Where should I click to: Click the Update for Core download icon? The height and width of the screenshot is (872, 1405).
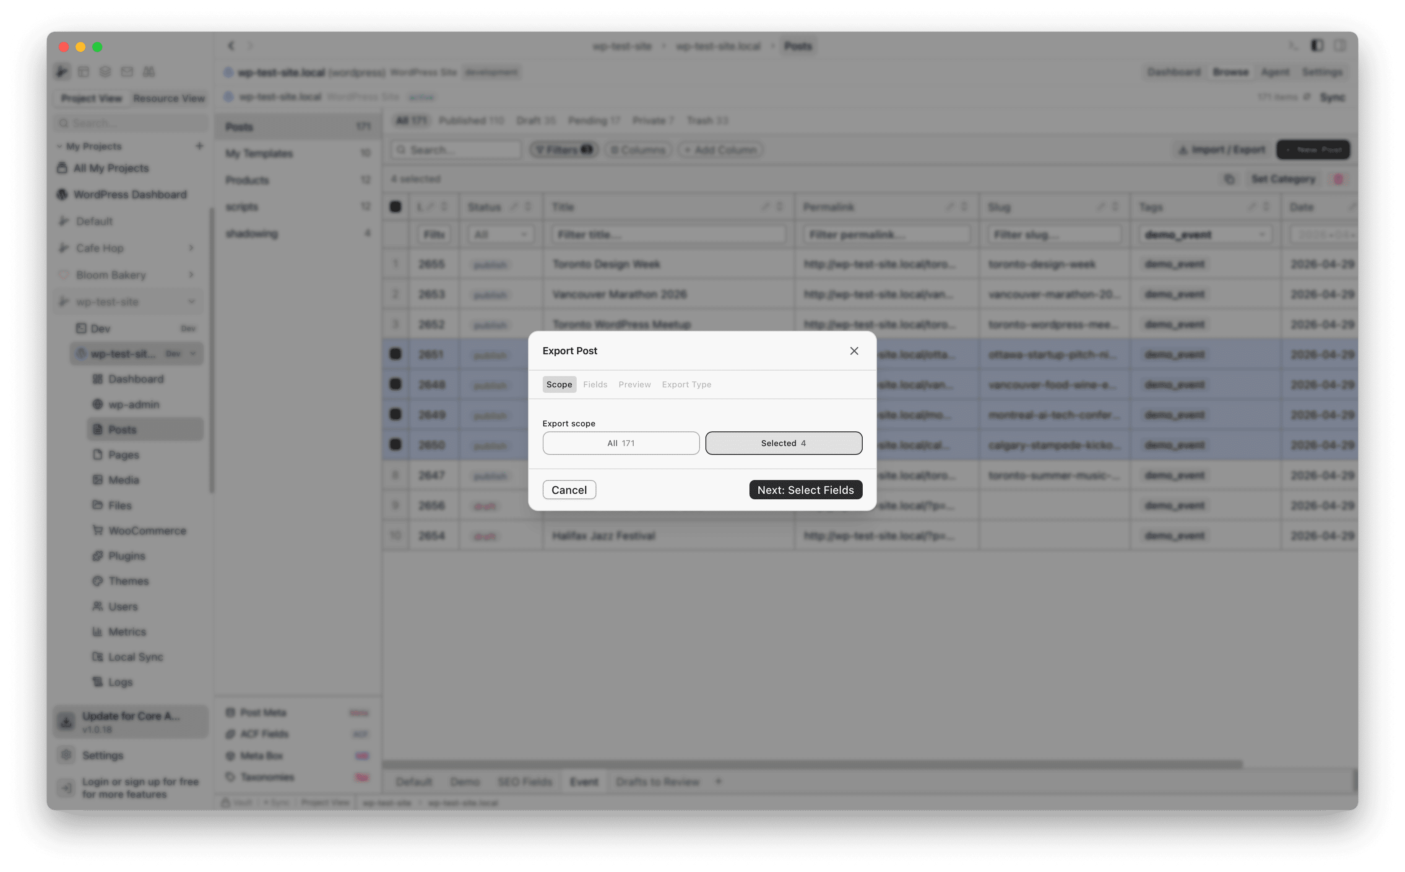(x=66, y=721)
